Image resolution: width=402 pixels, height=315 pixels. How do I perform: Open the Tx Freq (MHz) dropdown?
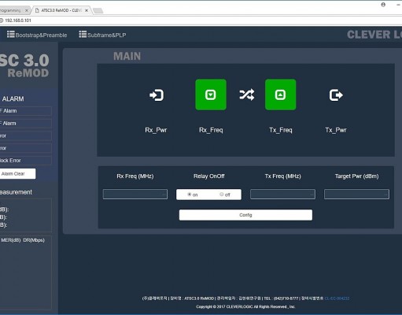282,195
